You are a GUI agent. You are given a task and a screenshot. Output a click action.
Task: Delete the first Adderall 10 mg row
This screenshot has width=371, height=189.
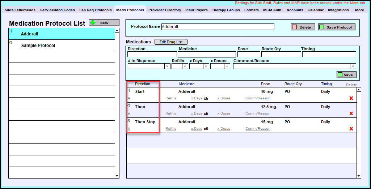tap(351, 98)
